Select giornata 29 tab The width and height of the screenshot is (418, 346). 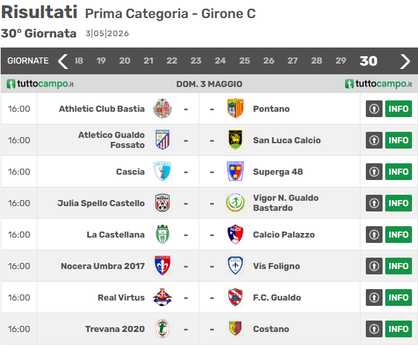tap(340, 61)
